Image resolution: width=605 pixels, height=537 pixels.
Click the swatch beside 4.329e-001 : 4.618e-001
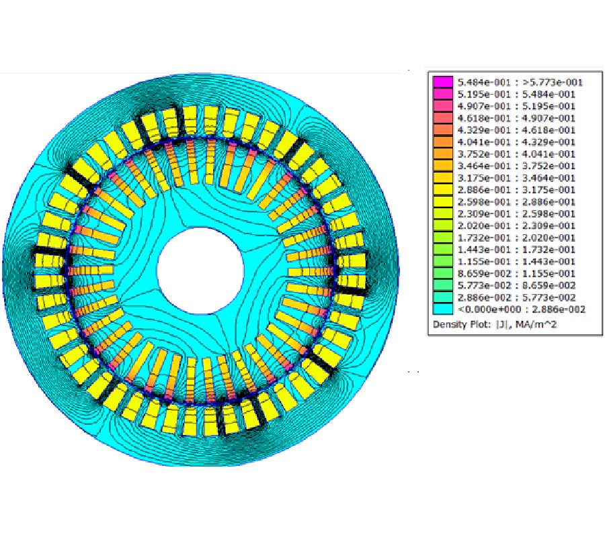coord(442,130)
